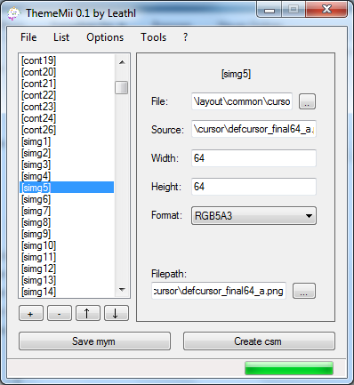Click the File path input field
The height and width of the screenshot is (385, 354).
[x=242, y=101]
